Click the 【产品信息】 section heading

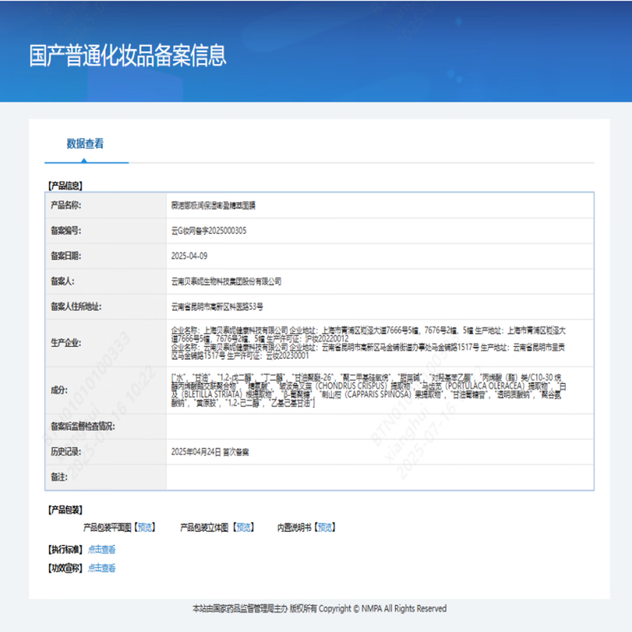65,186
